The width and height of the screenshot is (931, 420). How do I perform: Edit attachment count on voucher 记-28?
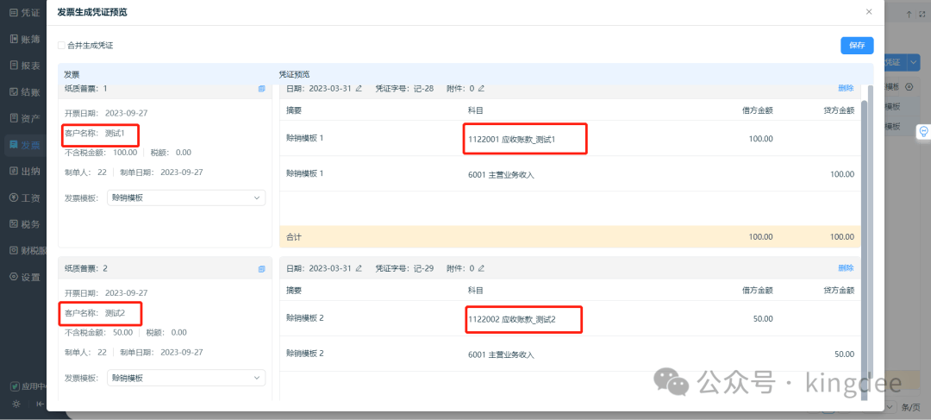pos(482,88)
